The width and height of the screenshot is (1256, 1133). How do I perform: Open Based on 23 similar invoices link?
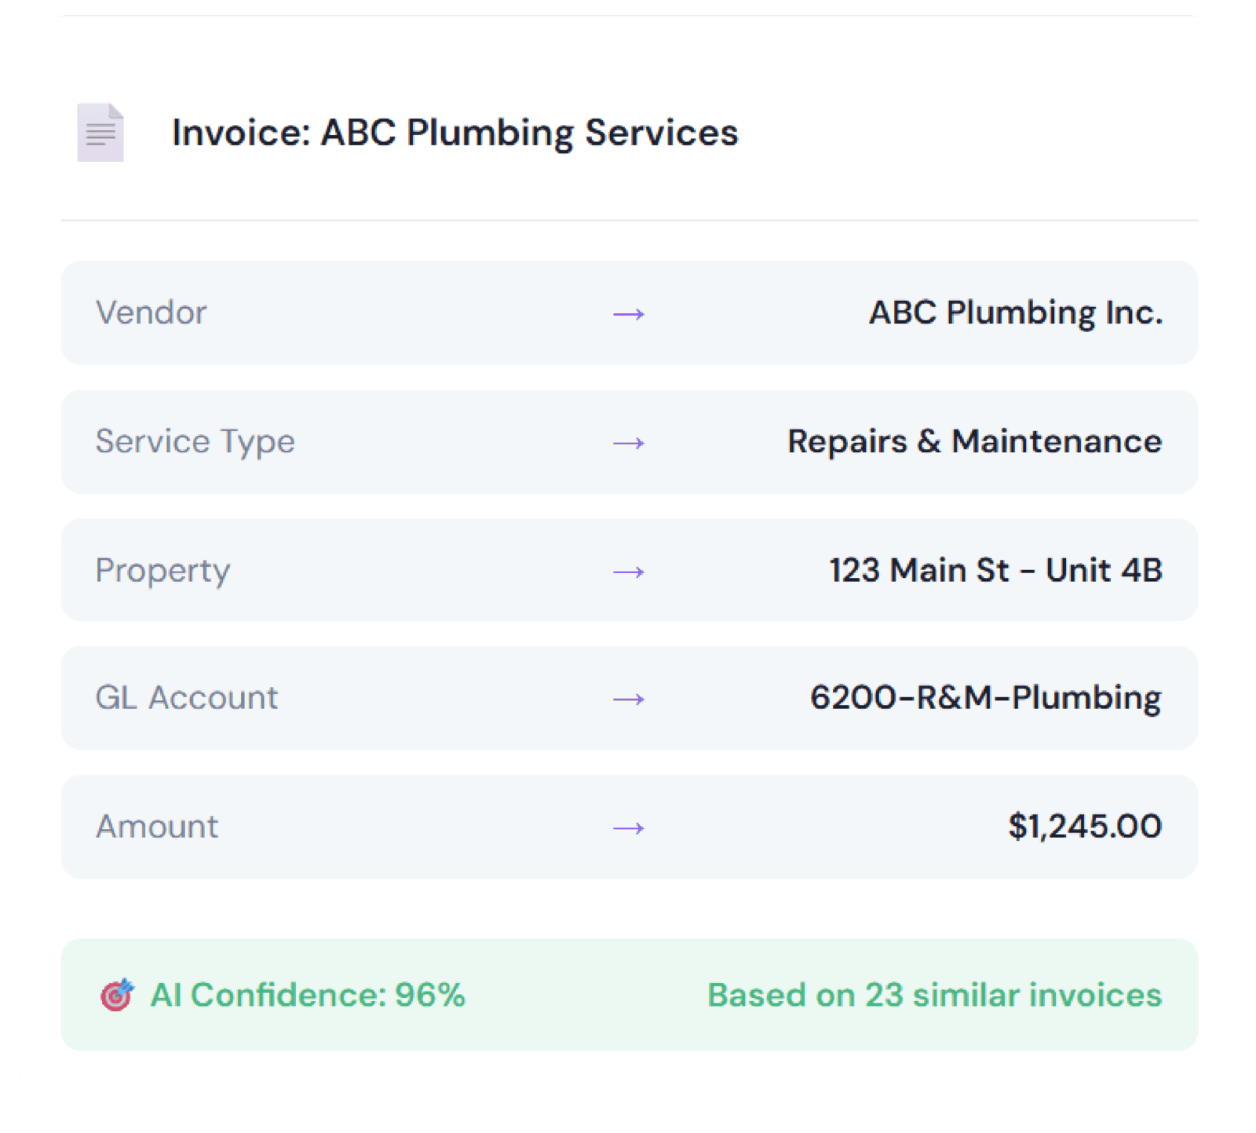coord(934,995)
